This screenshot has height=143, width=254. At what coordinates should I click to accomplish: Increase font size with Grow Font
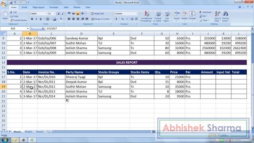59,14
